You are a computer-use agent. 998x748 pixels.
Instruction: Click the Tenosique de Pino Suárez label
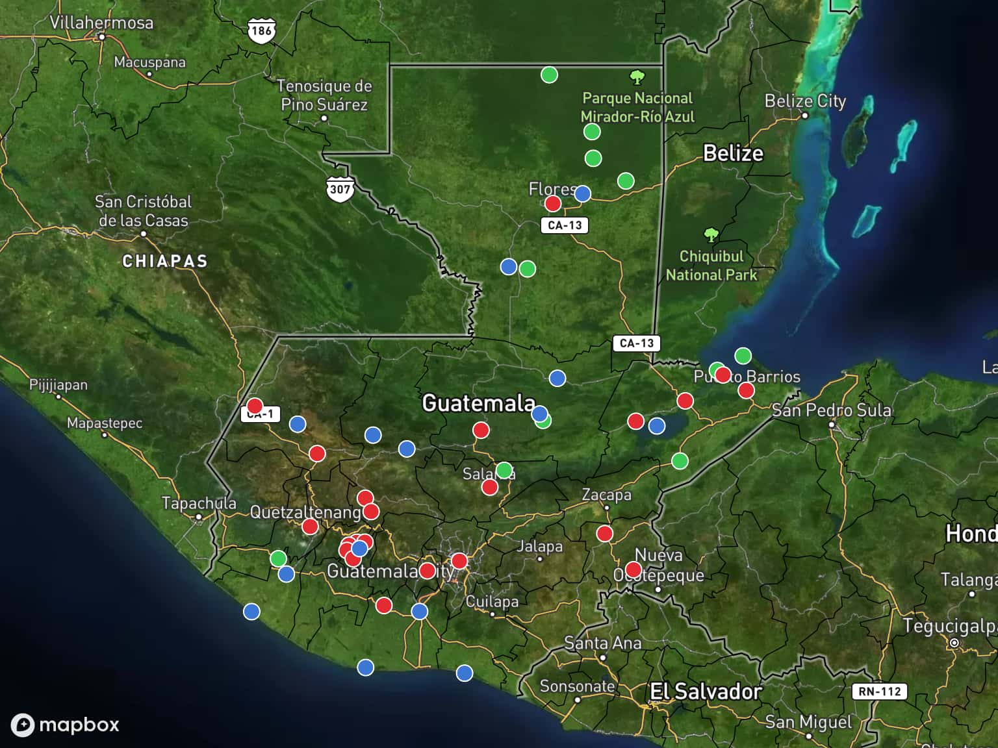[324, 95]
